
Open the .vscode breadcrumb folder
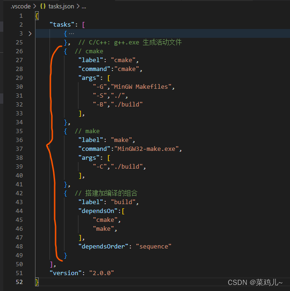(21, 7)
